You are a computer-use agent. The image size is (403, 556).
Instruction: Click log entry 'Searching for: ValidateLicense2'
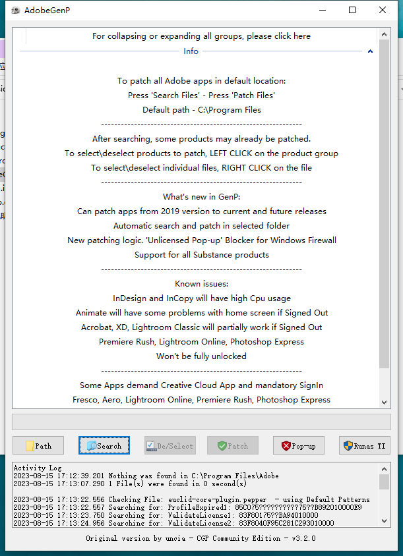pyautogui.click(x=173, y=523)
